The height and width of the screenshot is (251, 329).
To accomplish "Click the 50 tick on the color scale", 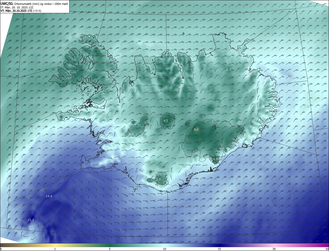I will (327, 249).
